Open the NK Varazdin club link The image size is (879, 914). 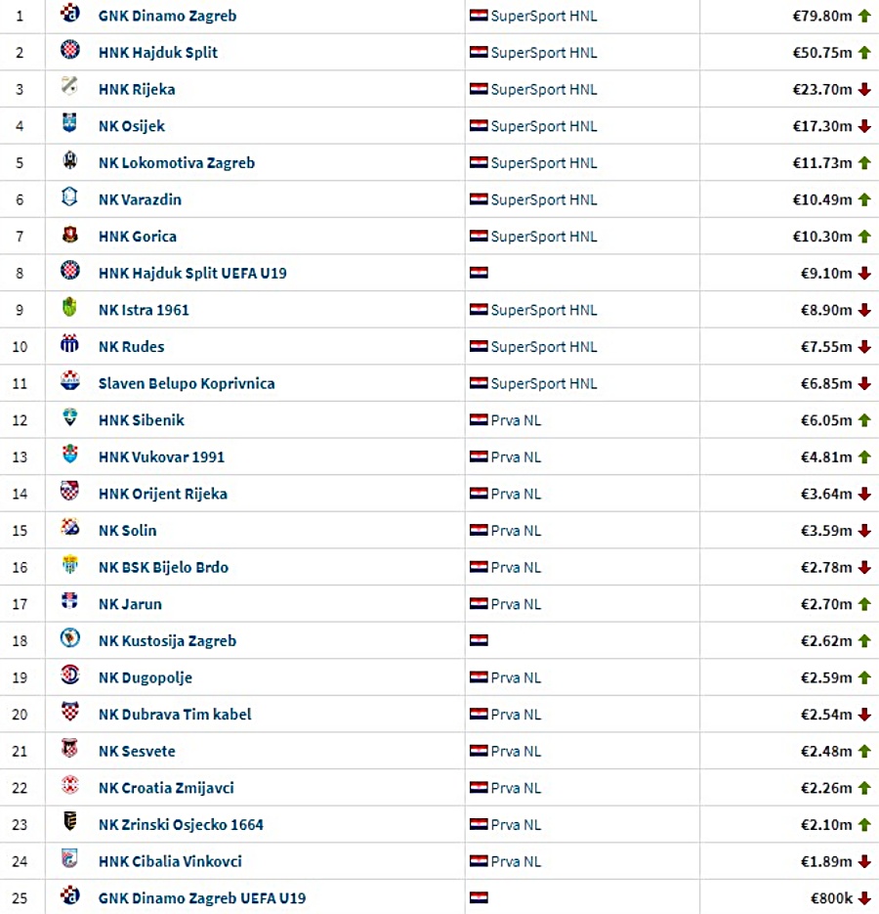[x=140, y=199]
